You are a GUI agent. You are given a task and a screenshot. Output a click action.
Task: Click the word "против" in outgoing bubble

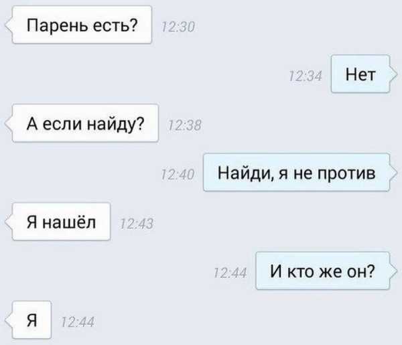[x=346, y=174]
